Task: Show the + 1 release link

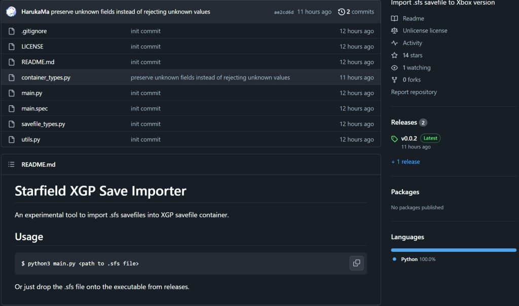Action: [405, 162]
